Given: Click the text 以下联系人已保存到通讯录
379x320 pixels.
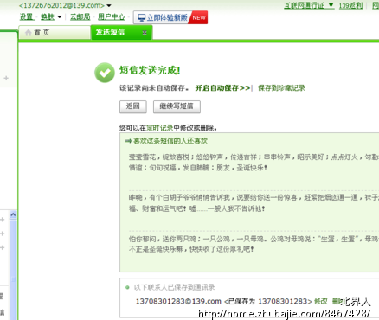Looking at the screenshot, I should (x=174, y=287).
